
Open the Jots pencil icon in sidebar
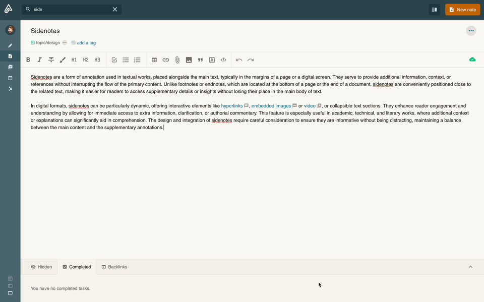pyautogui.click(x=10, y=45)
